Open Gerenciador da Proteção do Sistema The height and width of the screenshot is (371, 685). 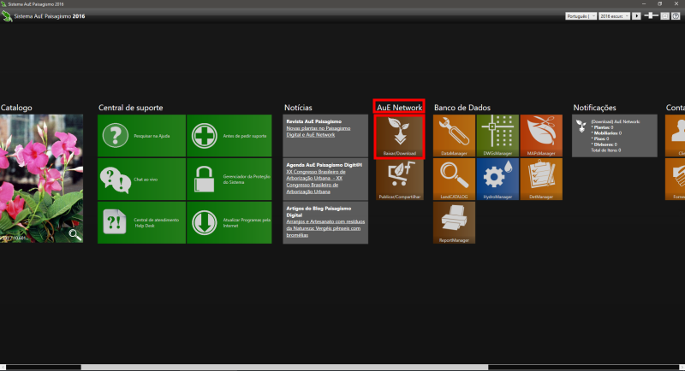[229, 180]
